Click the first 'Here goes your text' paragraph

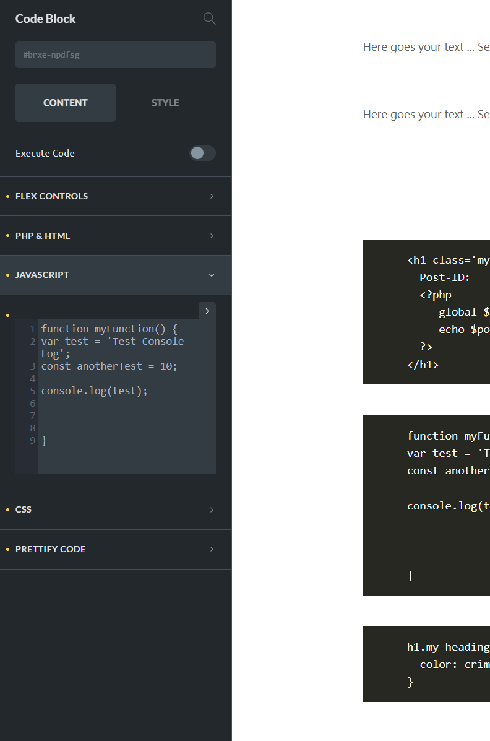(426, 47)
